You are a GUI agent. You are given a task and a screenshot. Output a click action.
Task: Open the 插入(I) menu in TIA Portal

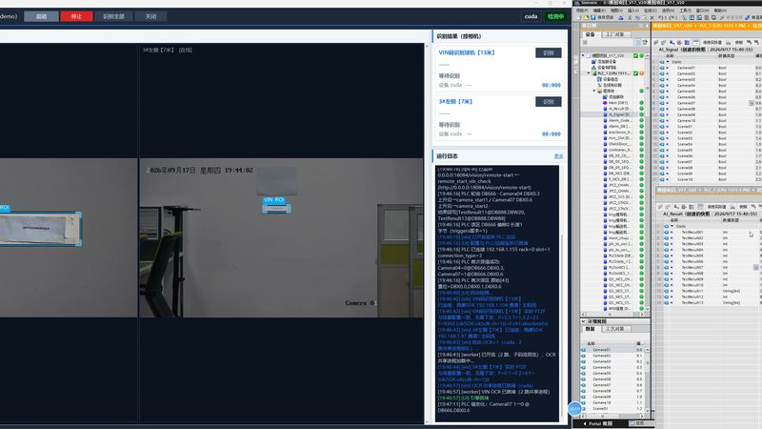[x=633, y=10]
